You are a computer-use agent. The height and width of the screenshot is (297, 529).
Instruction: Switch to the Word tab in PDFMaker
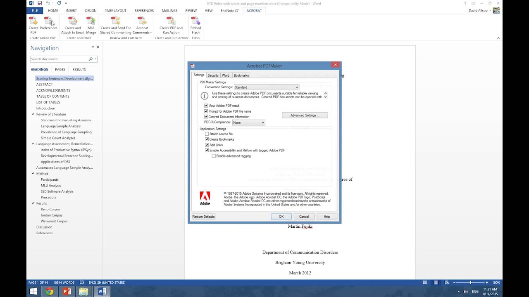tap(225, 75)
